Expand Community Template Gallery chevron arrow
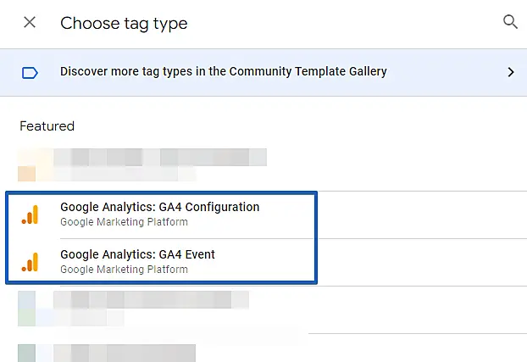 [510, 72]
